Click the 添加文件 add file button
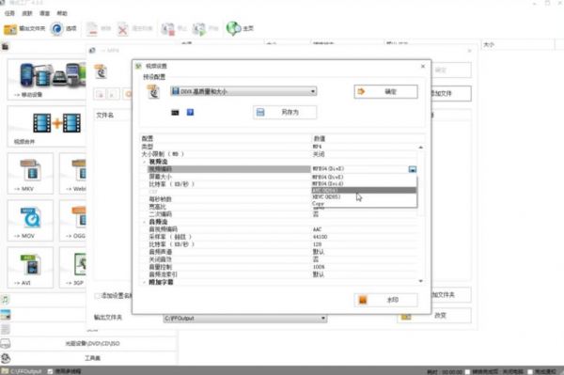The width and height of the screenshot is (564, 375). tap(451, 93)
